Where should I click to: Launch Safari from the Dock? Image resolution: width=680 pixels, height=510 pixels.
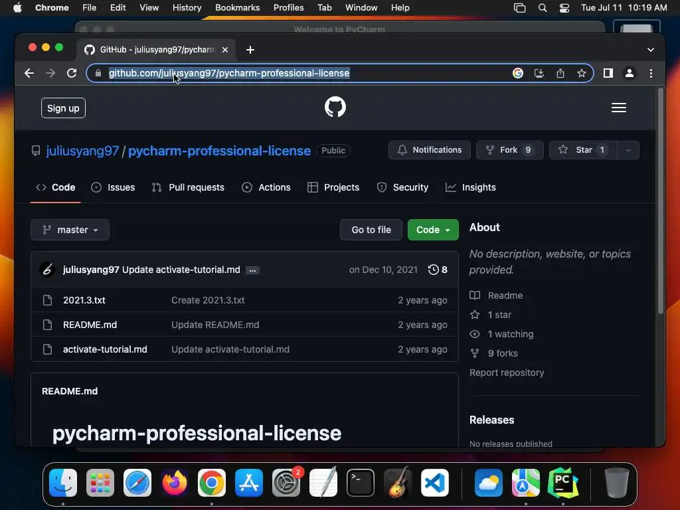coord(137,483)
